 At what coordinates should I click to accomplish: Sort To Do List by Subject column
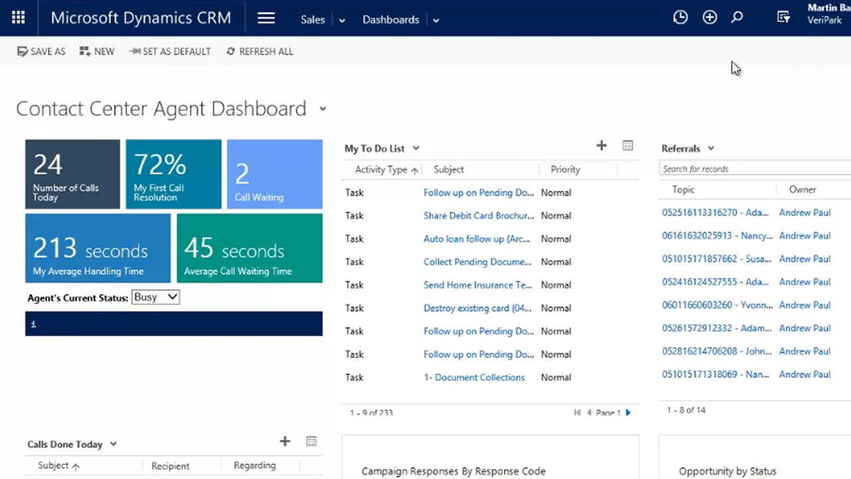click(449, 170)
